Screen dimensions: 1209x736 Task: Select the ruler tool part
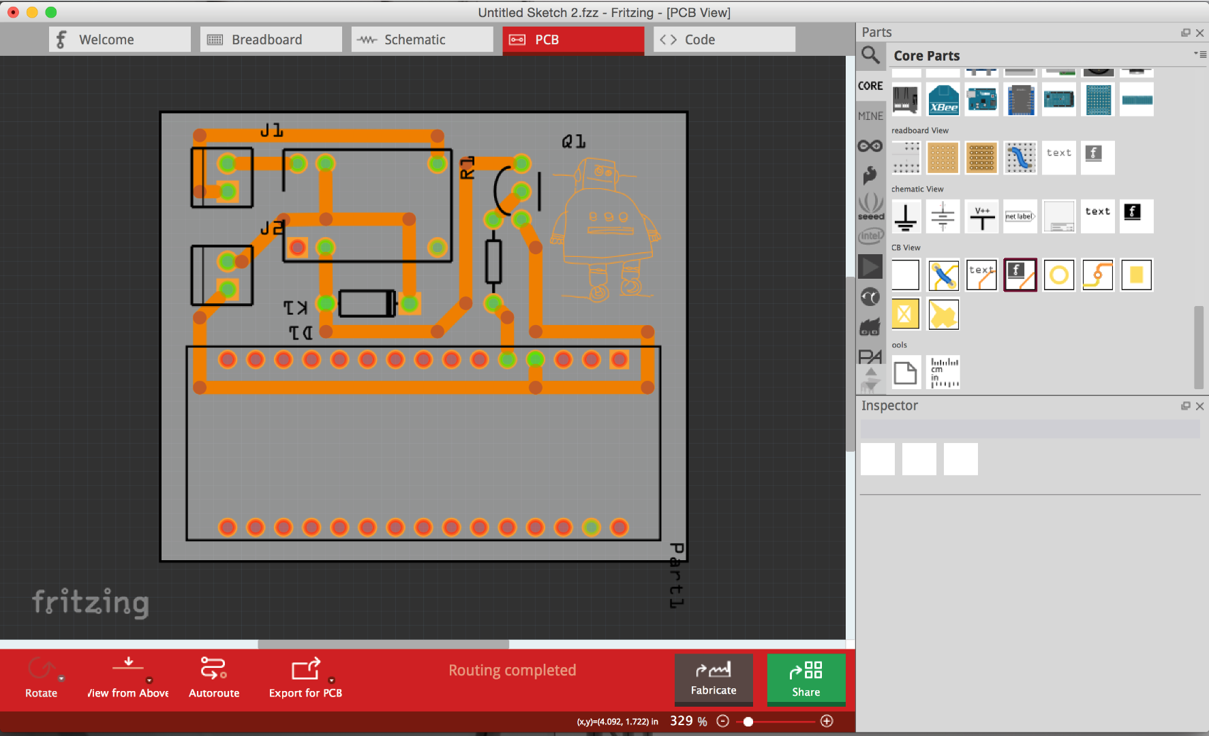tap(944, 371)
